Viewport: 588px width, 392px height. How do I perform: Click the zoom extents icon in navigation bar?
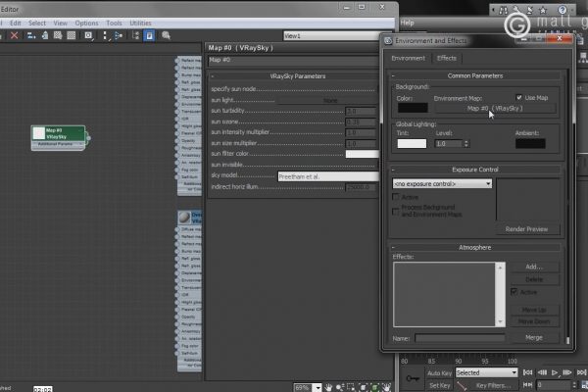point(363,387)
